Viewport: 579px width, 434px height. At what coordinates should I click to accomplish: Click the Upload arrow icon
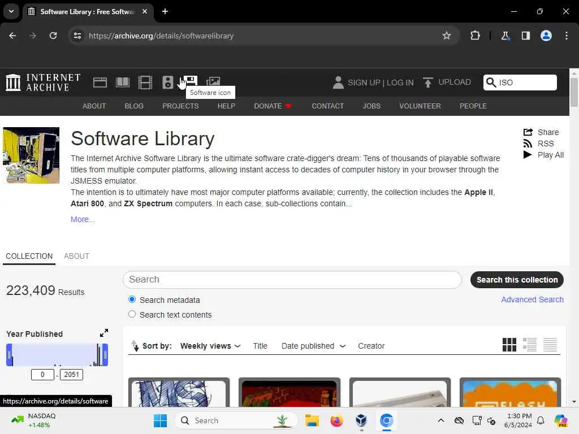coord(427,83)
